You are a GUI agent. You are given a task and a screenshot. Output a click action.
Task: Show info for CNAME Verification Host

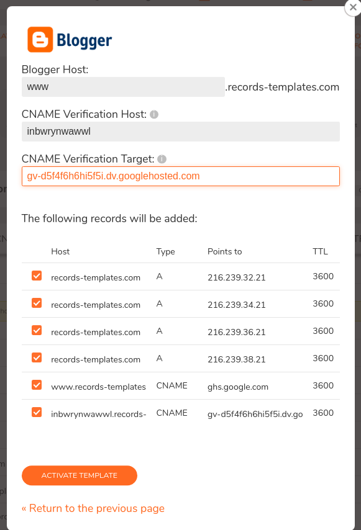pos(154,115)
